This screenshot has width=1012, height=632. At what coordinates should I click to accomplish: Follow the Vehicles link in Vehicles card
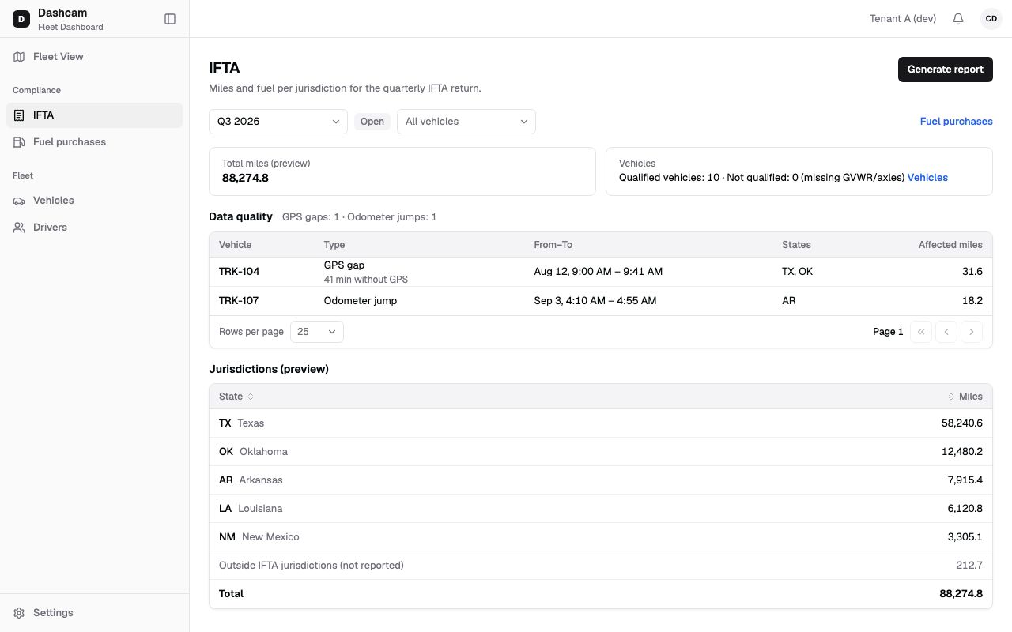(927, 178)
